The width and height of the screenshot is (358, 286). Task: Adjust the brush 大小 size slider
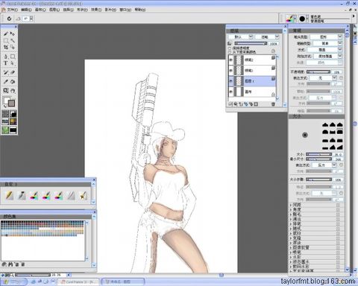click(319, 154)
